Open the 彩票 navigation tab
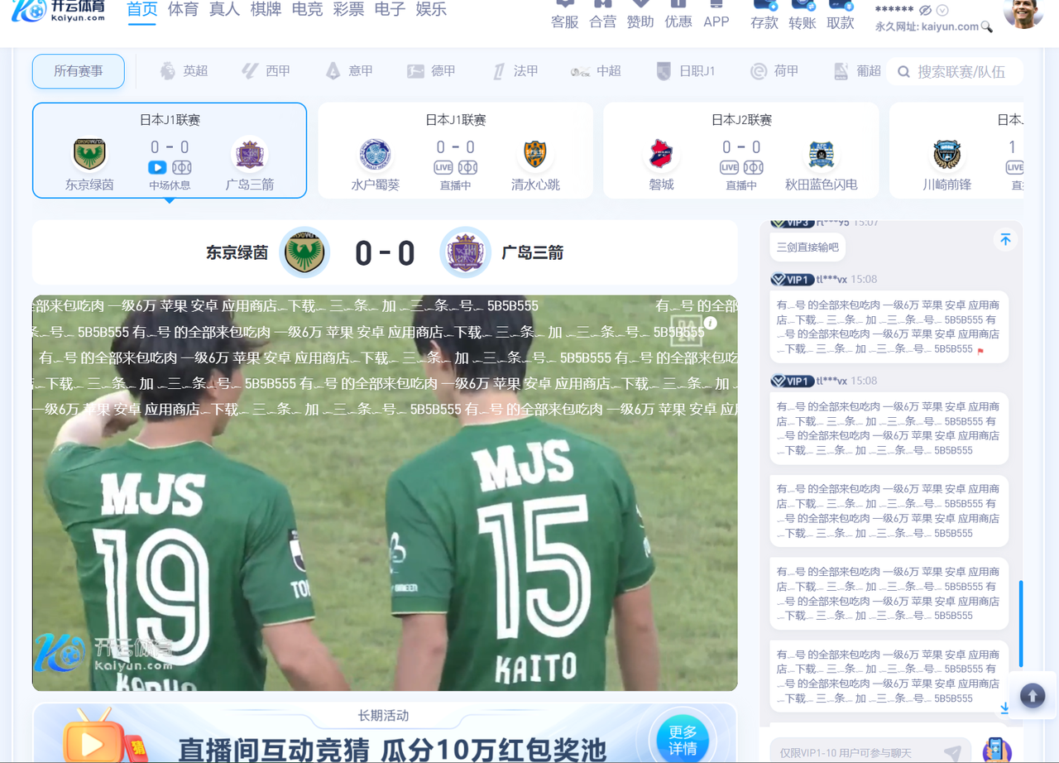Viewport: 1059px width, 763px height. pos(348,10)
